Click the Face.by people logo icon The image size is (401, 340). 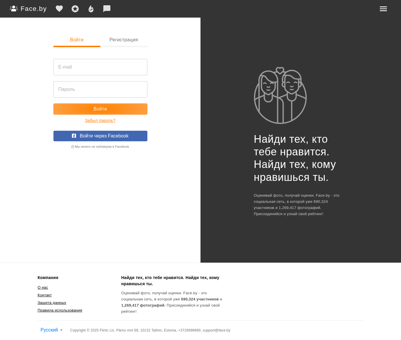pos(14,8)
